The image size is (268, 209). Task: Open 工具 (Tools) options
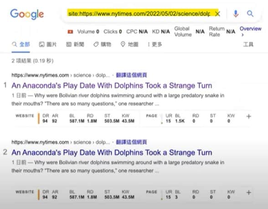click(248, 45)
